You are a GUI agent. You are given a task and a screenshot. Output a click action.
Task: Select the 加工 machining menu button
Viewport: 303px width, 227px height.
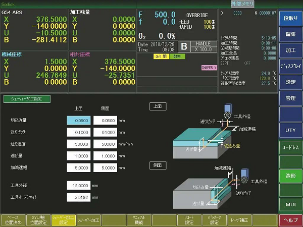pyautogui.click(x=290, y=50)
